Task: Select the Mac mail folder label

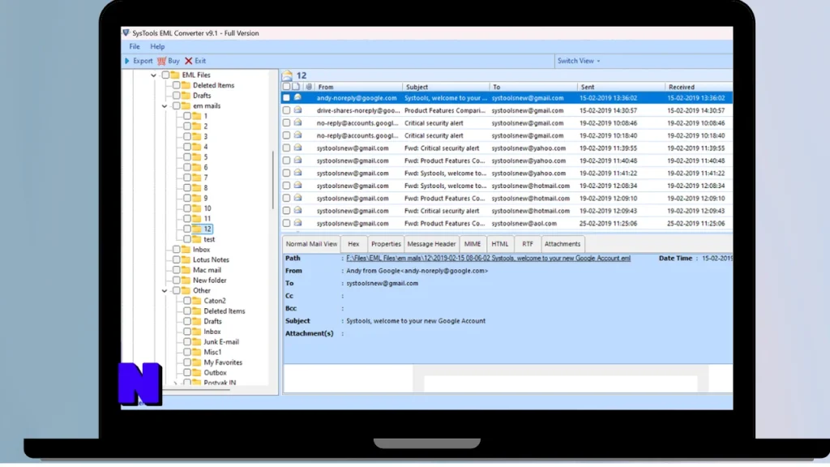Action: (x=207, y=270)
